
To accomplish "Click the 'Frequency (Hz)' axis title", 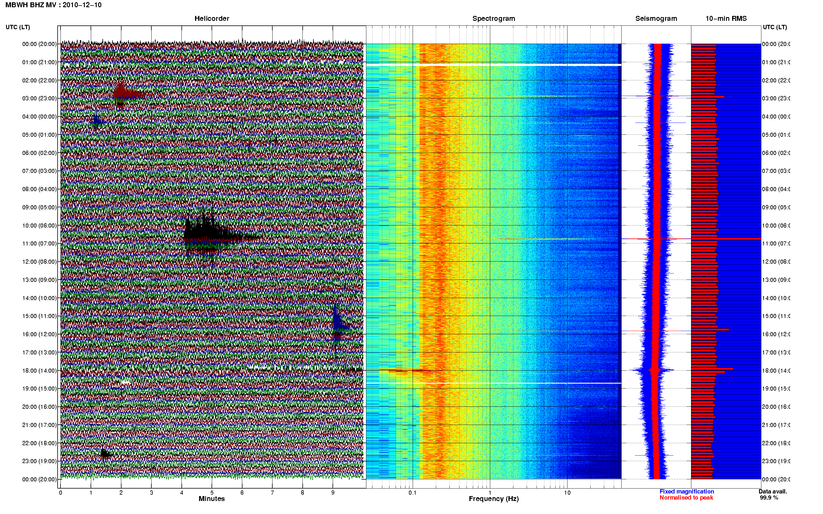I will (x=494, y=499).
